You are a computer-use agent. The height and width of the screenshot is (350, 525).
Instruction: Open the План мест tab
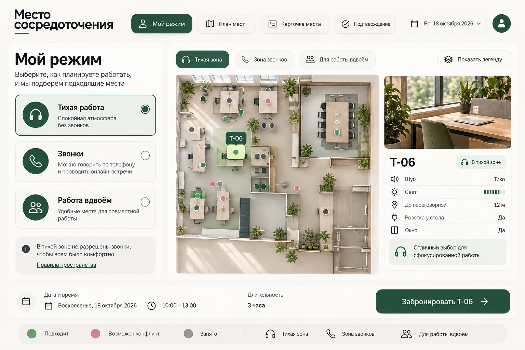click(226, 24)
